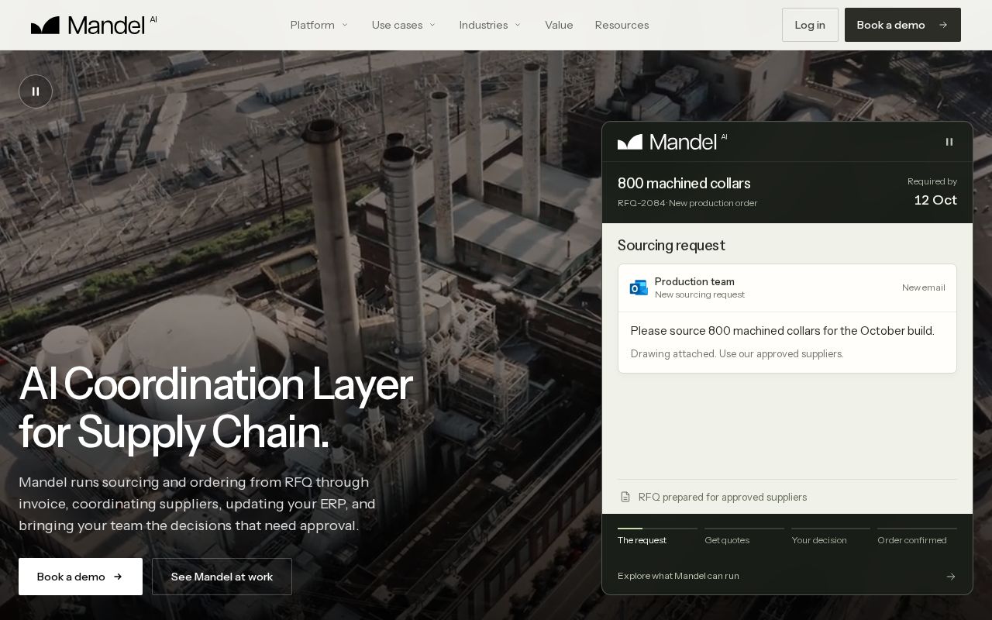Screen dimensions: 992x620
Task: Click RFQ-2084 New production order text
Action: point(687,203)
